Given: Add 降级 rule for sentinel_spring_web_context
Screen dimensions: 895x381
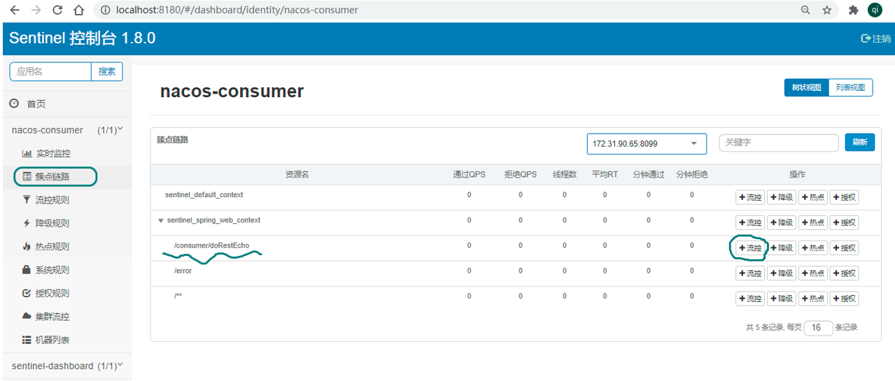Looking at the screenshot, I should [x=782, y=223].
